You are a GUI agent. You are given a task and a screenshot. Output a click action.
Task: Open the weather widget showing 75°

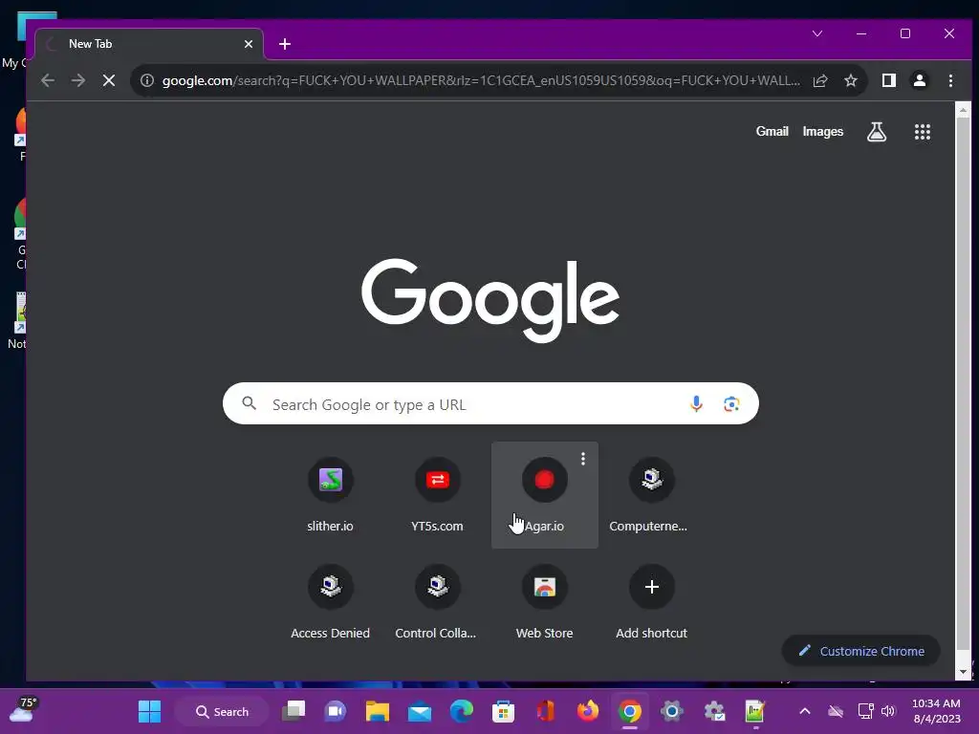[23, 710]
